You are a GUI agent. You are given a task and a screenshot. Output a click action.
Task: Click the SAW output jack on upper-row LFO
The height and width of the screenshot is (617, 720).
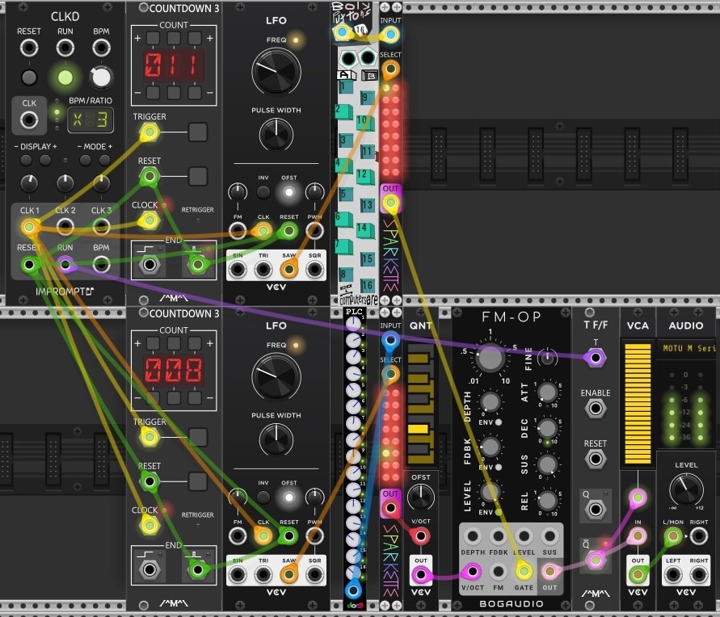point(288,269)
